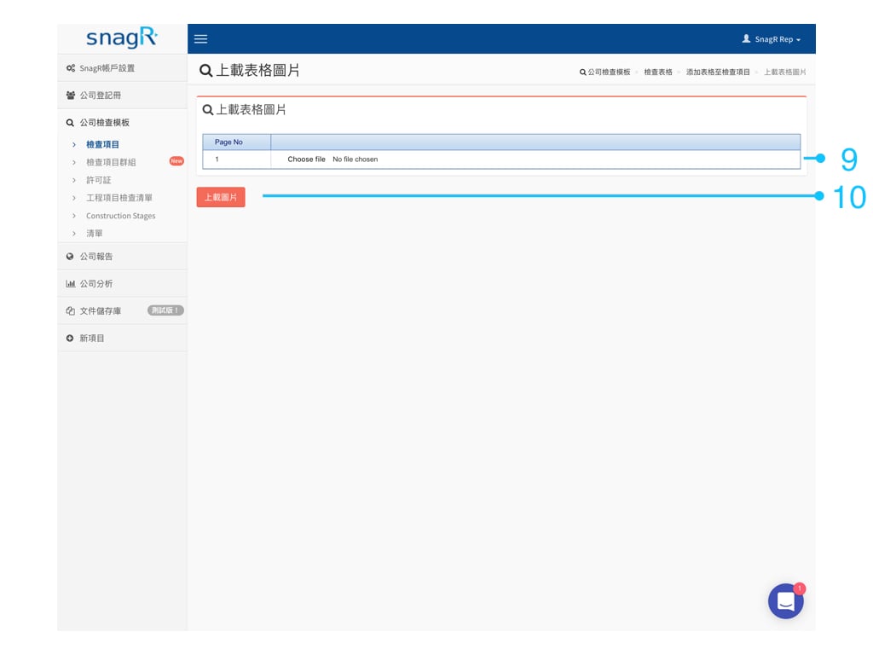Select 檢查項目群組 submenu item
Image resolution: width=873 pixels, height=655 pixels.
pos(111,162)
